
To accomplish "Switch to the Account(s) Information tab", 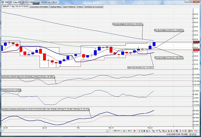I will click(x=39, y=7).
